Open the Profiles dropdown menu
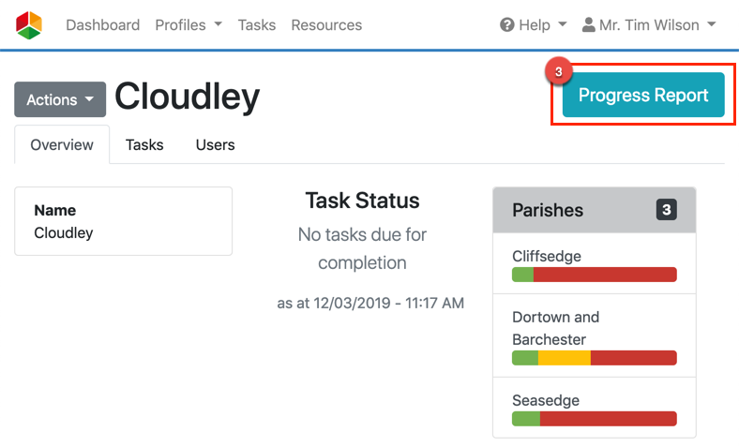The height and width of the screenshot is (447, 739). 189,25
